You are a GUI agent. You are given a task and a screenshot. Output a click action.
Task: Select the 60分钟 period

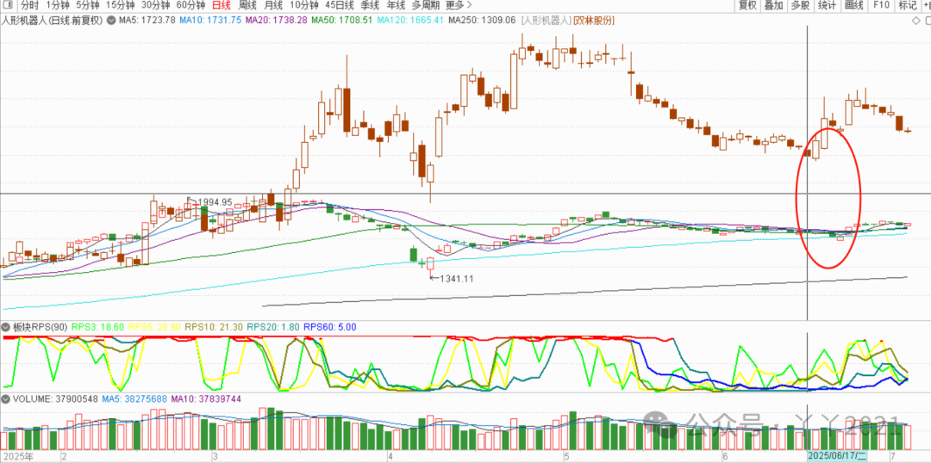tap(191, 5)
